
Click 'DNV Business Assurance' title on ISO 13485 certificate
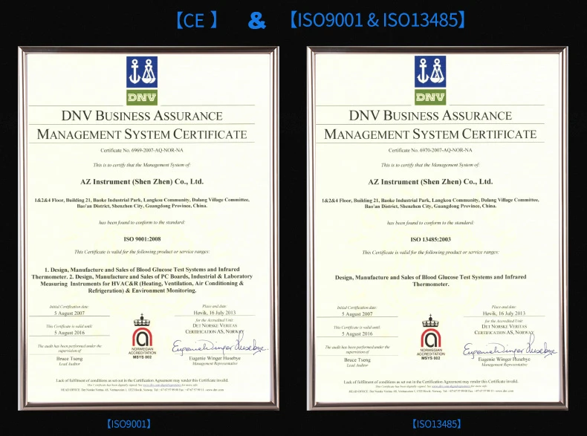tap(430, 115)
